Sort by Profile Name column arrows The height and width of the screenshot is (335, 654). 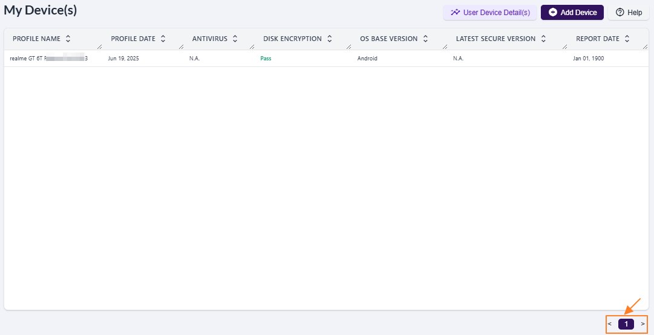(68, 39)
